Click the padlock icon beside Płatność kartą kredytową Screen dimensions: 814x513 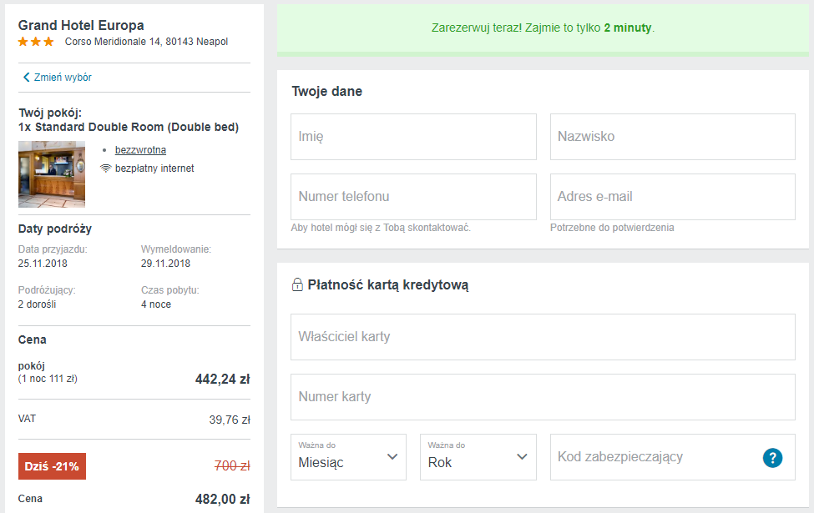(x=297, y=284)
